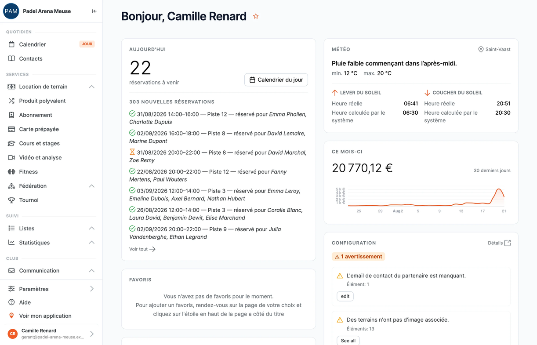Expand the Fédération submenu chevron

click(x=92, y=186)
